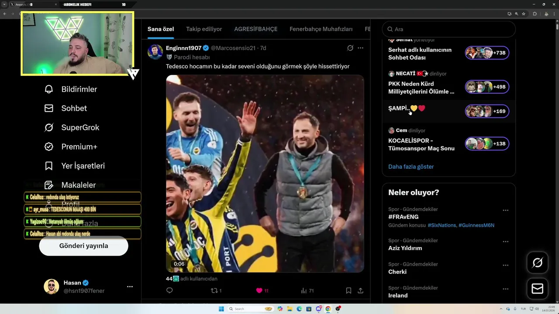Open account options next to Hasan
This screenshot has height=314, width=559.
[130, 287]
